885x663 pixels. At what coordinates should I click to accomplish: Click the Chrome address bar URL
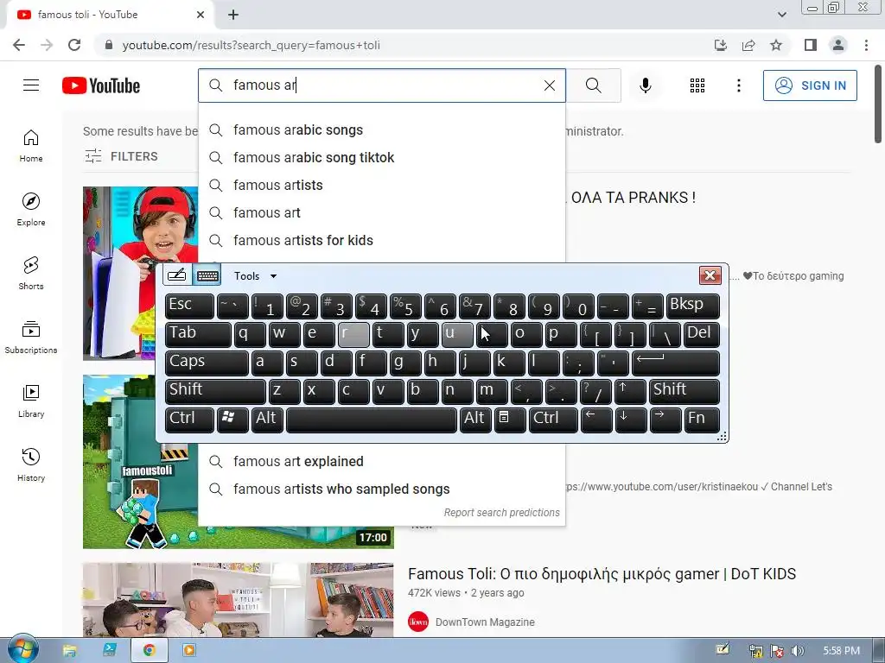[x=251, y=45]
